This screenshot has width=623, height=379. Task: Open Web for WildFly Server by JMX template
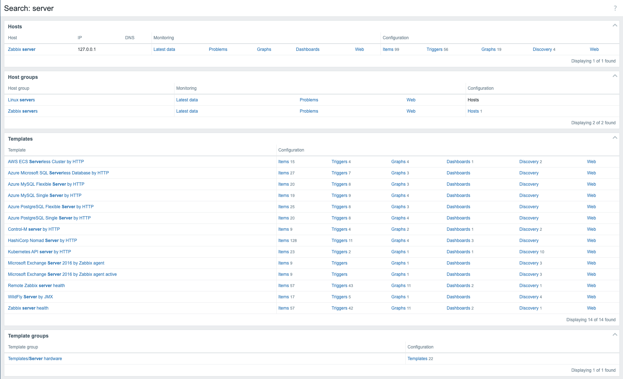click(x=591, y=297)
